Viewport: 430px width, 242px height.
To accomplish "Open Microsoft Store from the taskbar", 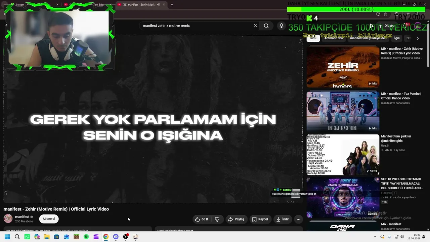I will [56, 237].
